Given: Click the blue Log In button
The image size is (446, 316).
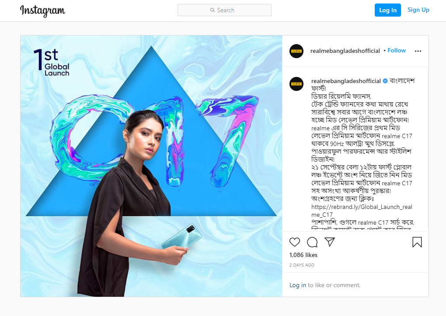Looking at the screenshot, I should 388,10.
